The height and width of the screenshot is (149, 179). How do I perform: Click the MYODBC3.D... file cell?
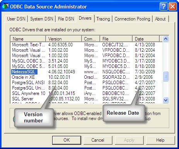click(116, 61)
